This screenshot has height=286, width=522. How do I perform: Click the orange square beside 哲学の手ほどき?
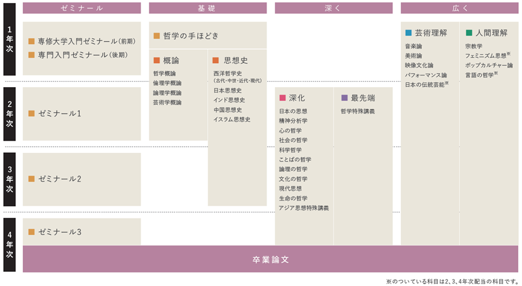pos(157,36)
